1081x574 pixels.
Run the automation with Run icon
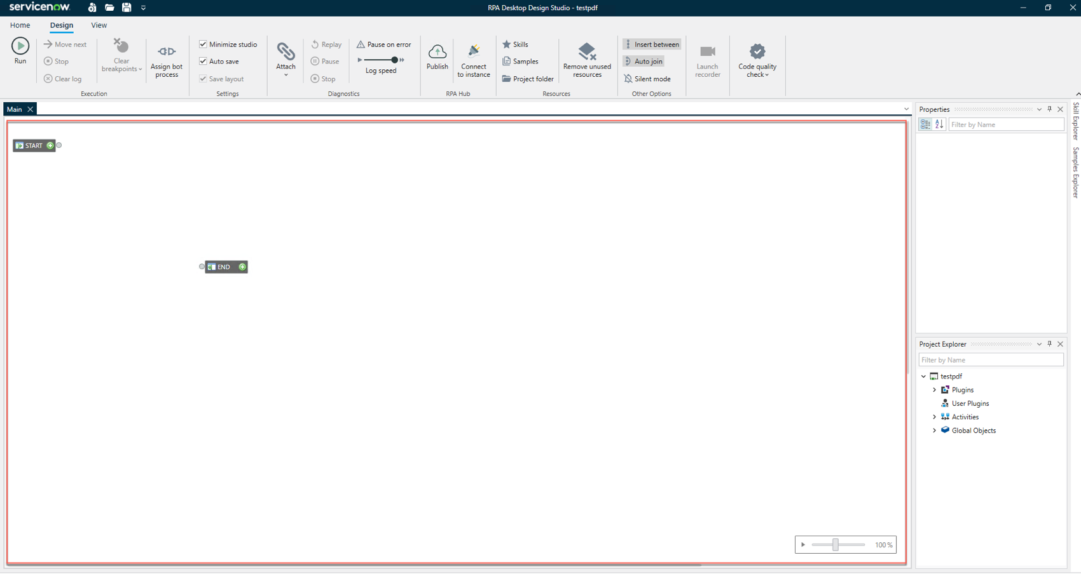(20, 46)
